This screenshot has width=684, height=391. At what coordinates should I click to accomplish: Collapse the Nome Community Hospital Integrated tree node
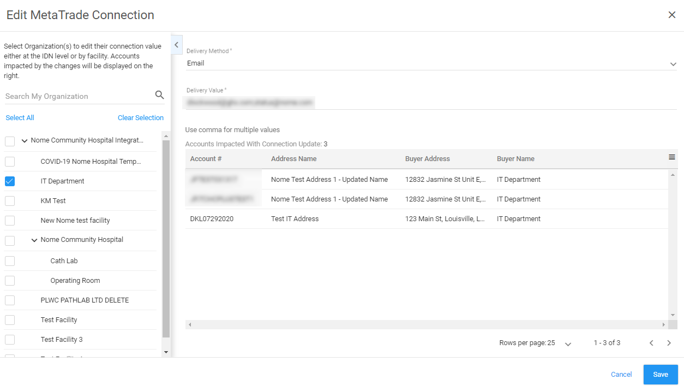pos(25,141)
